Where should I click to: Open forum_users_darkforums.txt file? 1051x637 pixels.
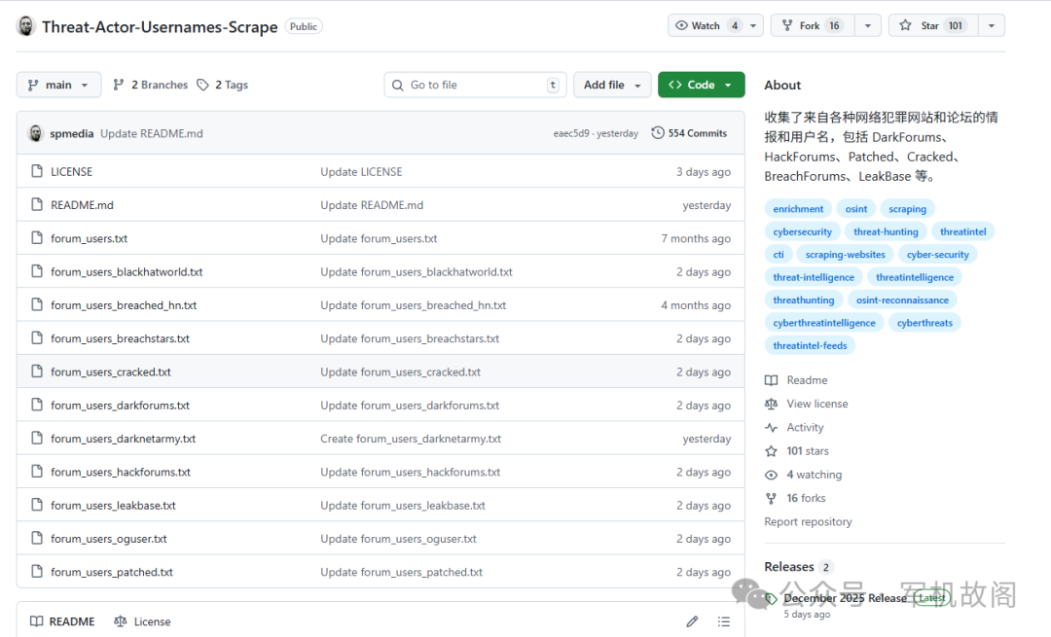120,406
